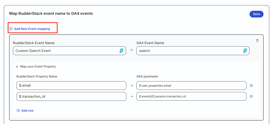Delete the Custom Search Event mapping with trash icon

(257, 41)
